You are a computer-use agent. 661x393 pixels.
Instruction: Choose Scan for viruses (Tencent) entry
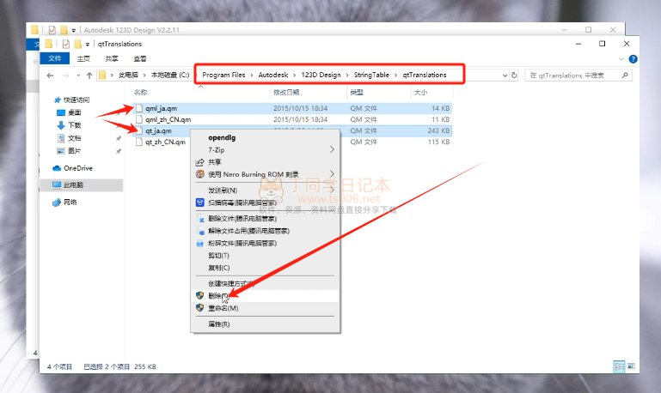266,203
